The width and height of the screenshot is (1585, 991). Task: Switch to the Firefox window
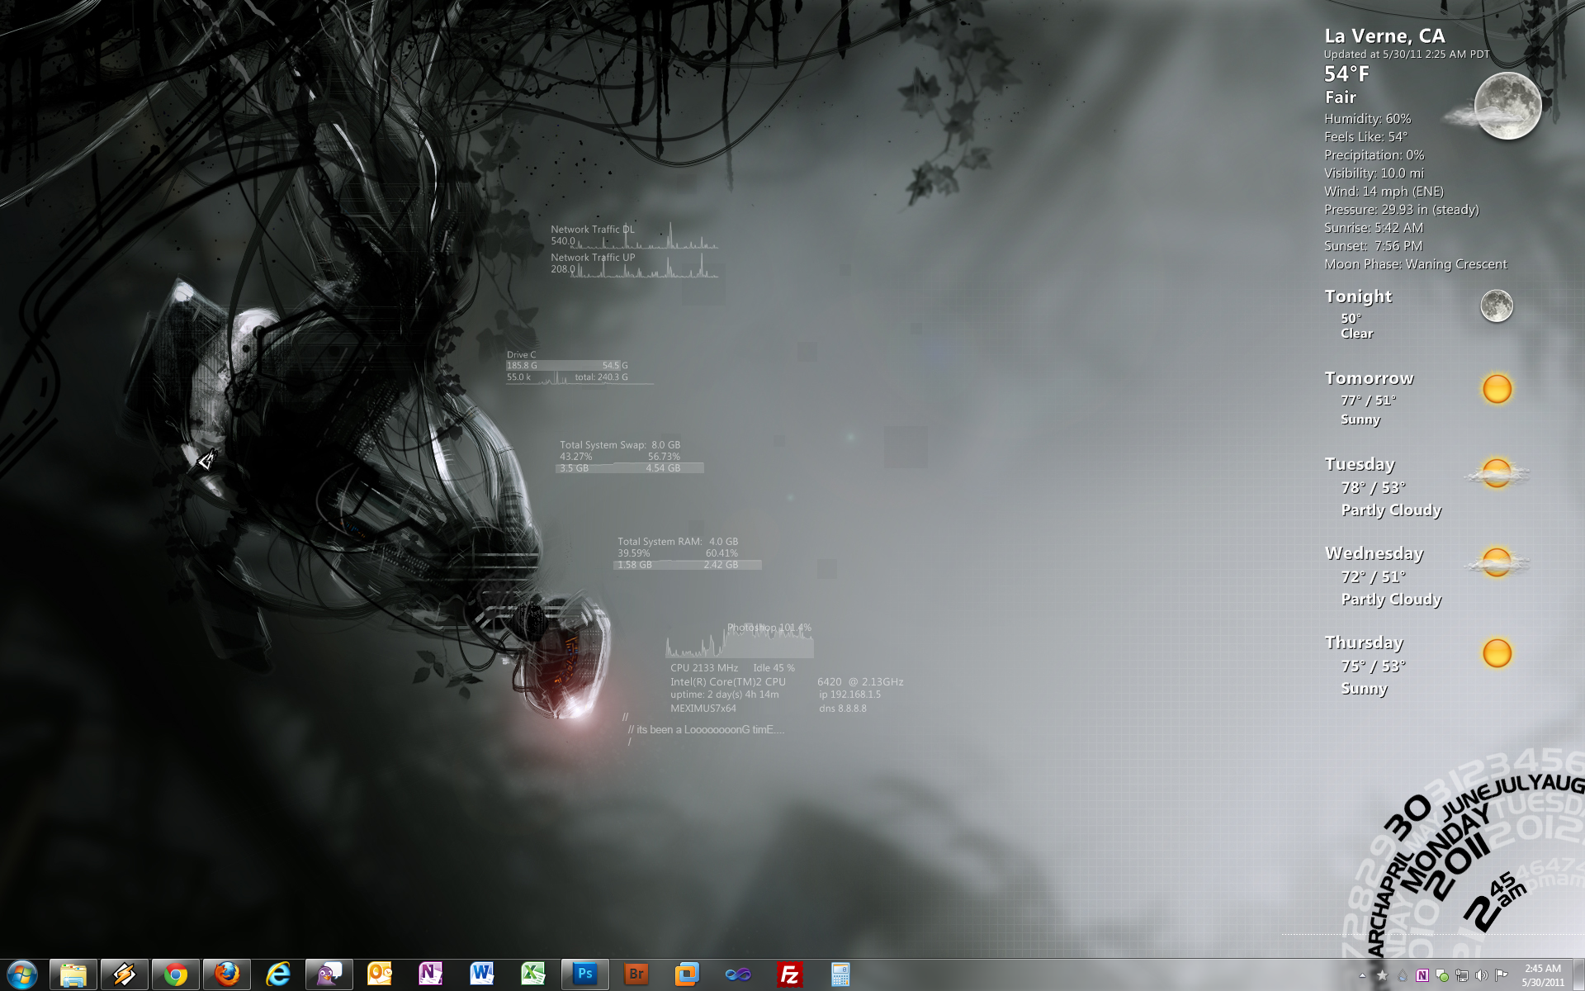(227, 974)
